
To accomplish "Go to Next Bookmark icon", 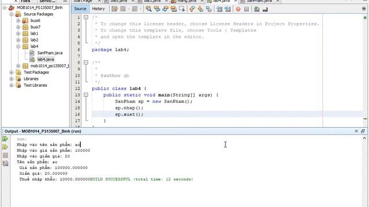I will 201,9.
